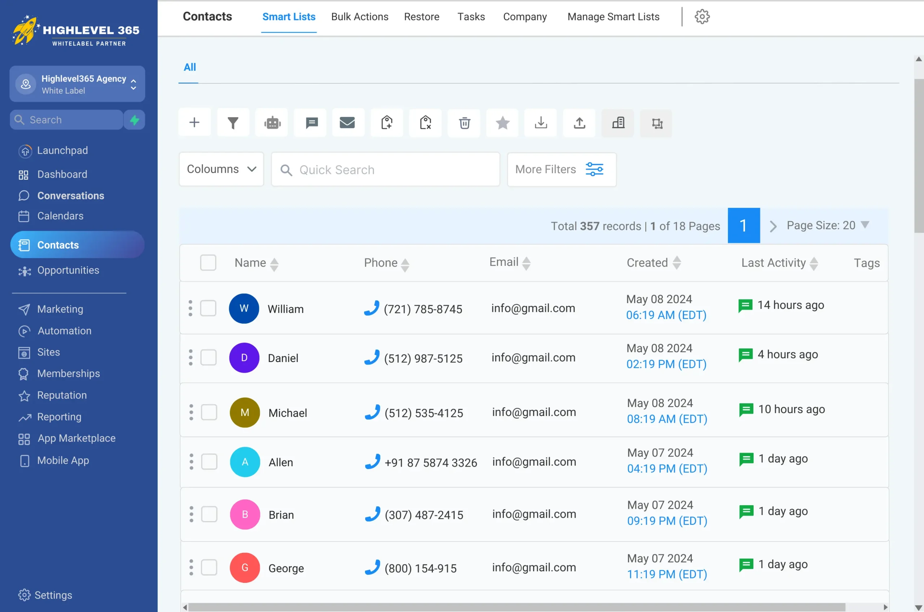The image size is (924, 612).
Task: Tick the checkbox for William
Action: click(208, 308)
